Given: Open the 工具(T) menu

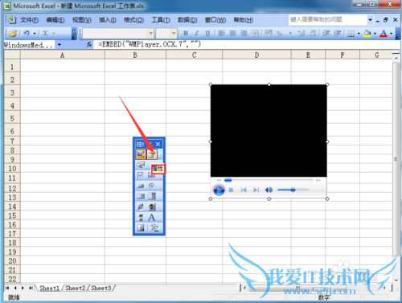Looking at the screenshot, I should [161, 20].
